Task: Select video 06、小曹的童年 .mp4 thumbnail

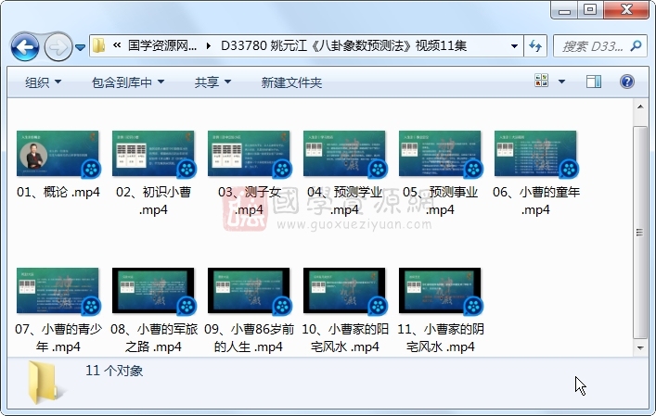Action: [x=535, y=153]
